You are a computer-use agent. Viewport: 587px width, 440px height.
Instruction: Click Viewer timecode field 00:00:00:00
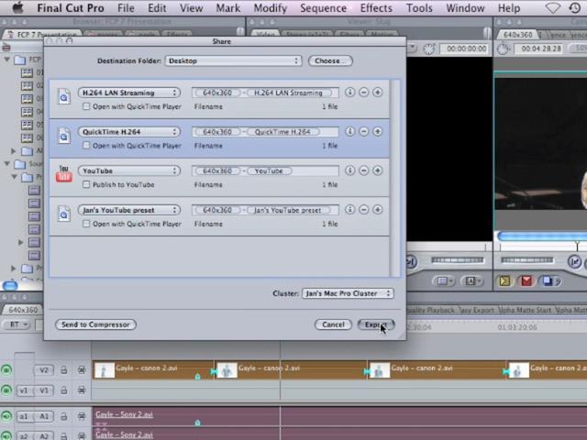466,49
